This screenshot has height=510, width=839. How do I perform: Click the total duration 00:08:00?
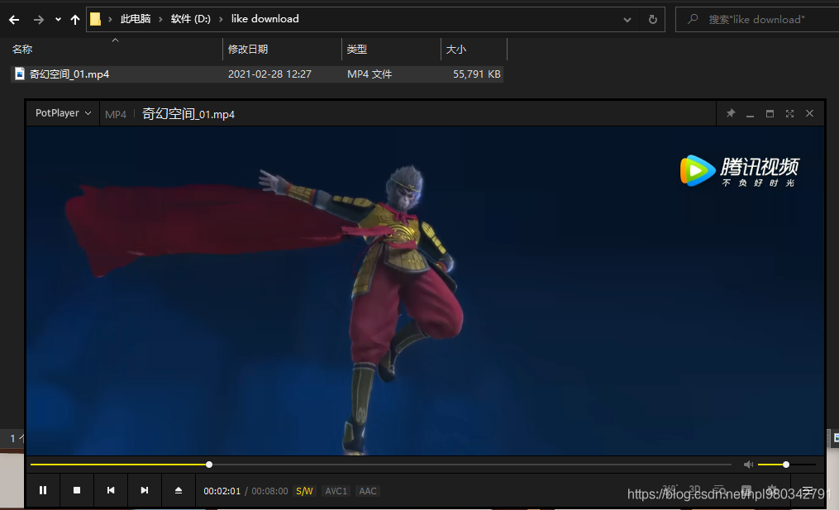pyautogui.click(x=269, y=491)
